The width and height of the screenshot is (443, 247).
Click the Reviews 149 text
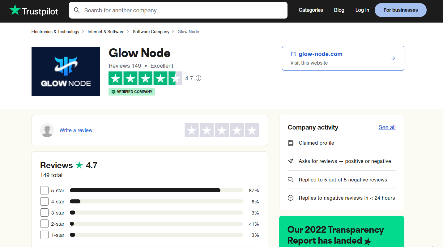125,66
